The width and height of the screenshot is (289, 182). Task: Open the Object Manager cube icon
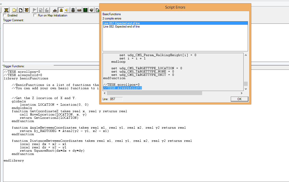pyautogui.click(x=91, y=10)
